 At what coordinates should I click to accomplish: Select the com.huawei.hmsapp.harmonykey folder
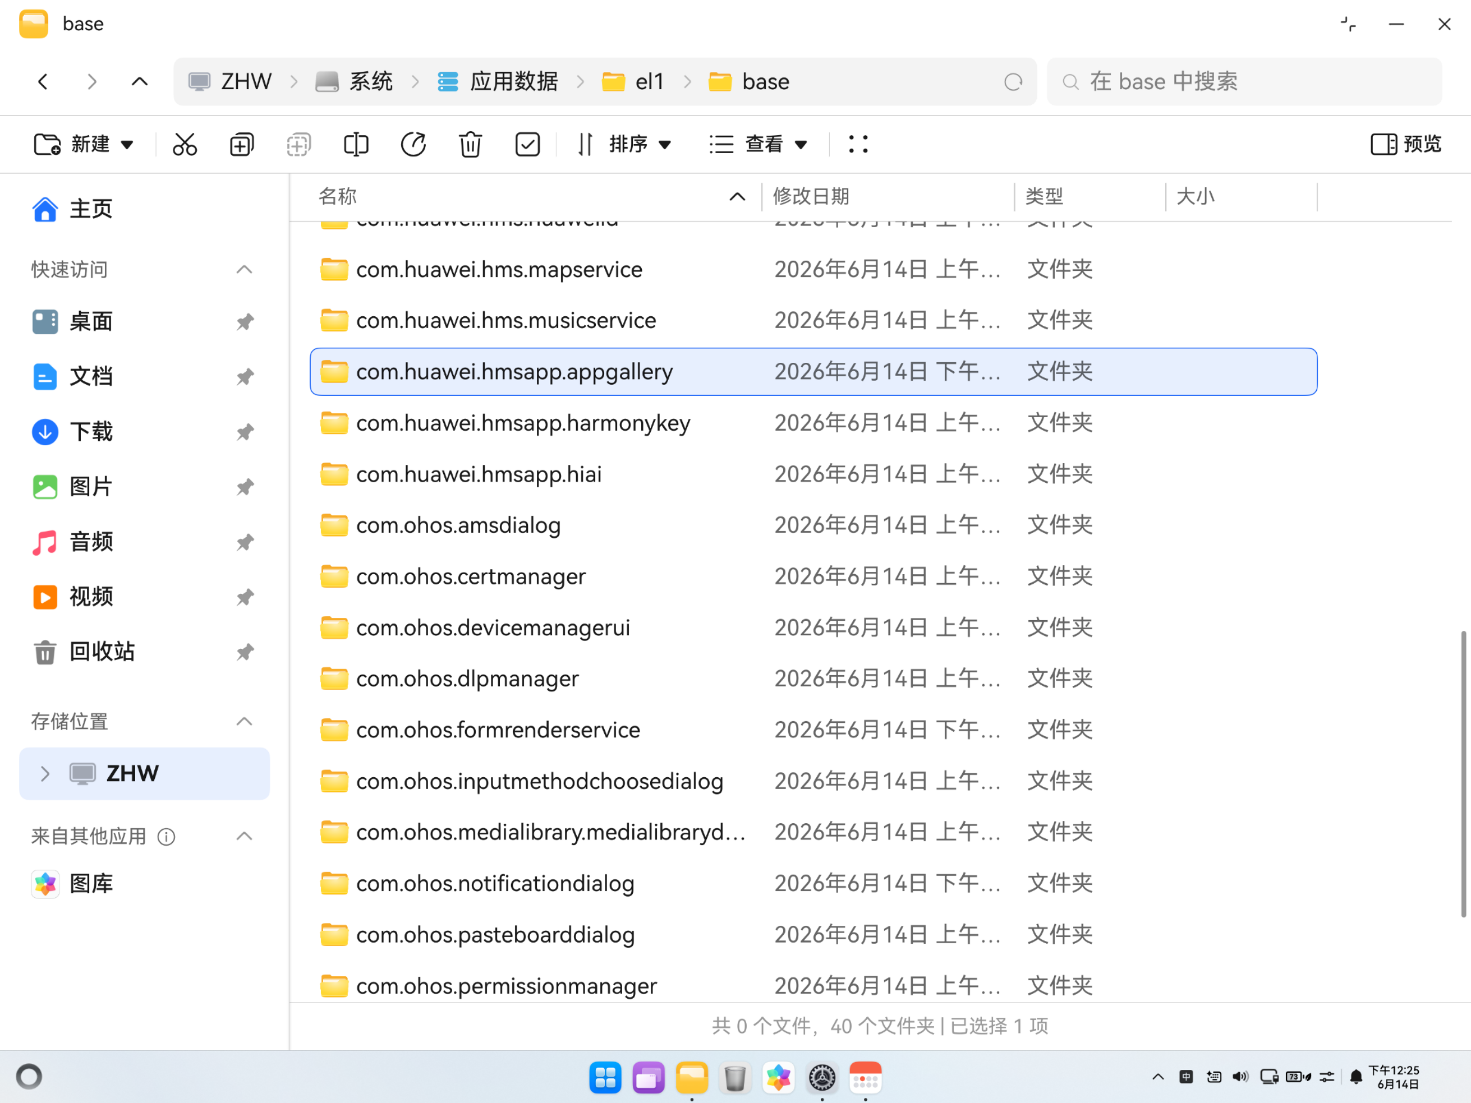coord(813,423)
